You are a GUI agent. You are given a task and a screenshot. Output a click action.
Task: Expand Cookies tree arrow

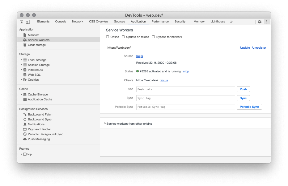coord(21,80)
